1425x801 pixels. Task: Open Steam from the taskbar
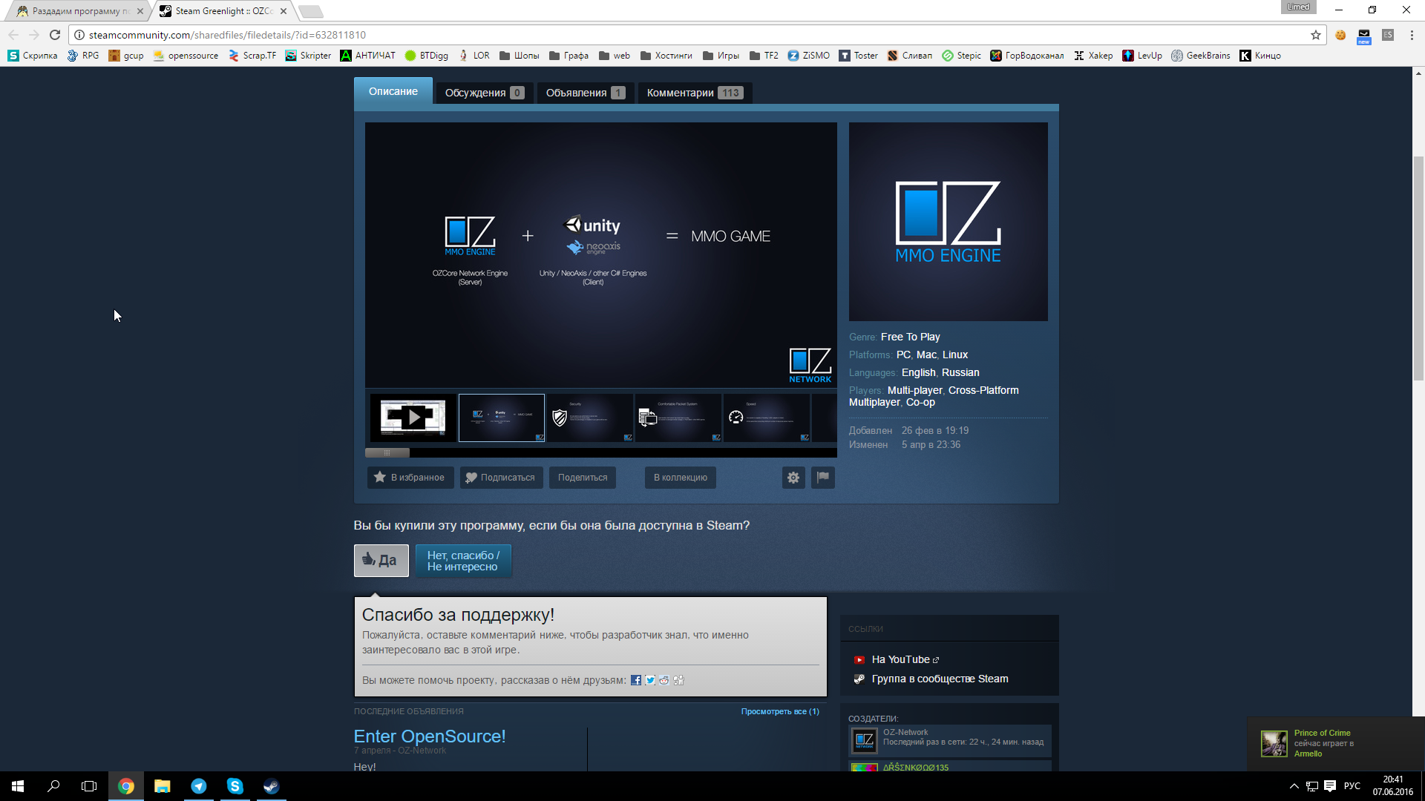271,786
